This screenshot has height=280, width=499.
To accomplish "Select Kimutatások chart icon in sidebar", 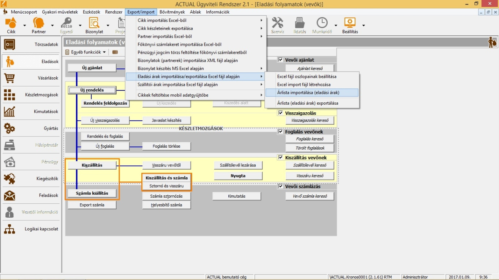I will [x=9, y=112].
